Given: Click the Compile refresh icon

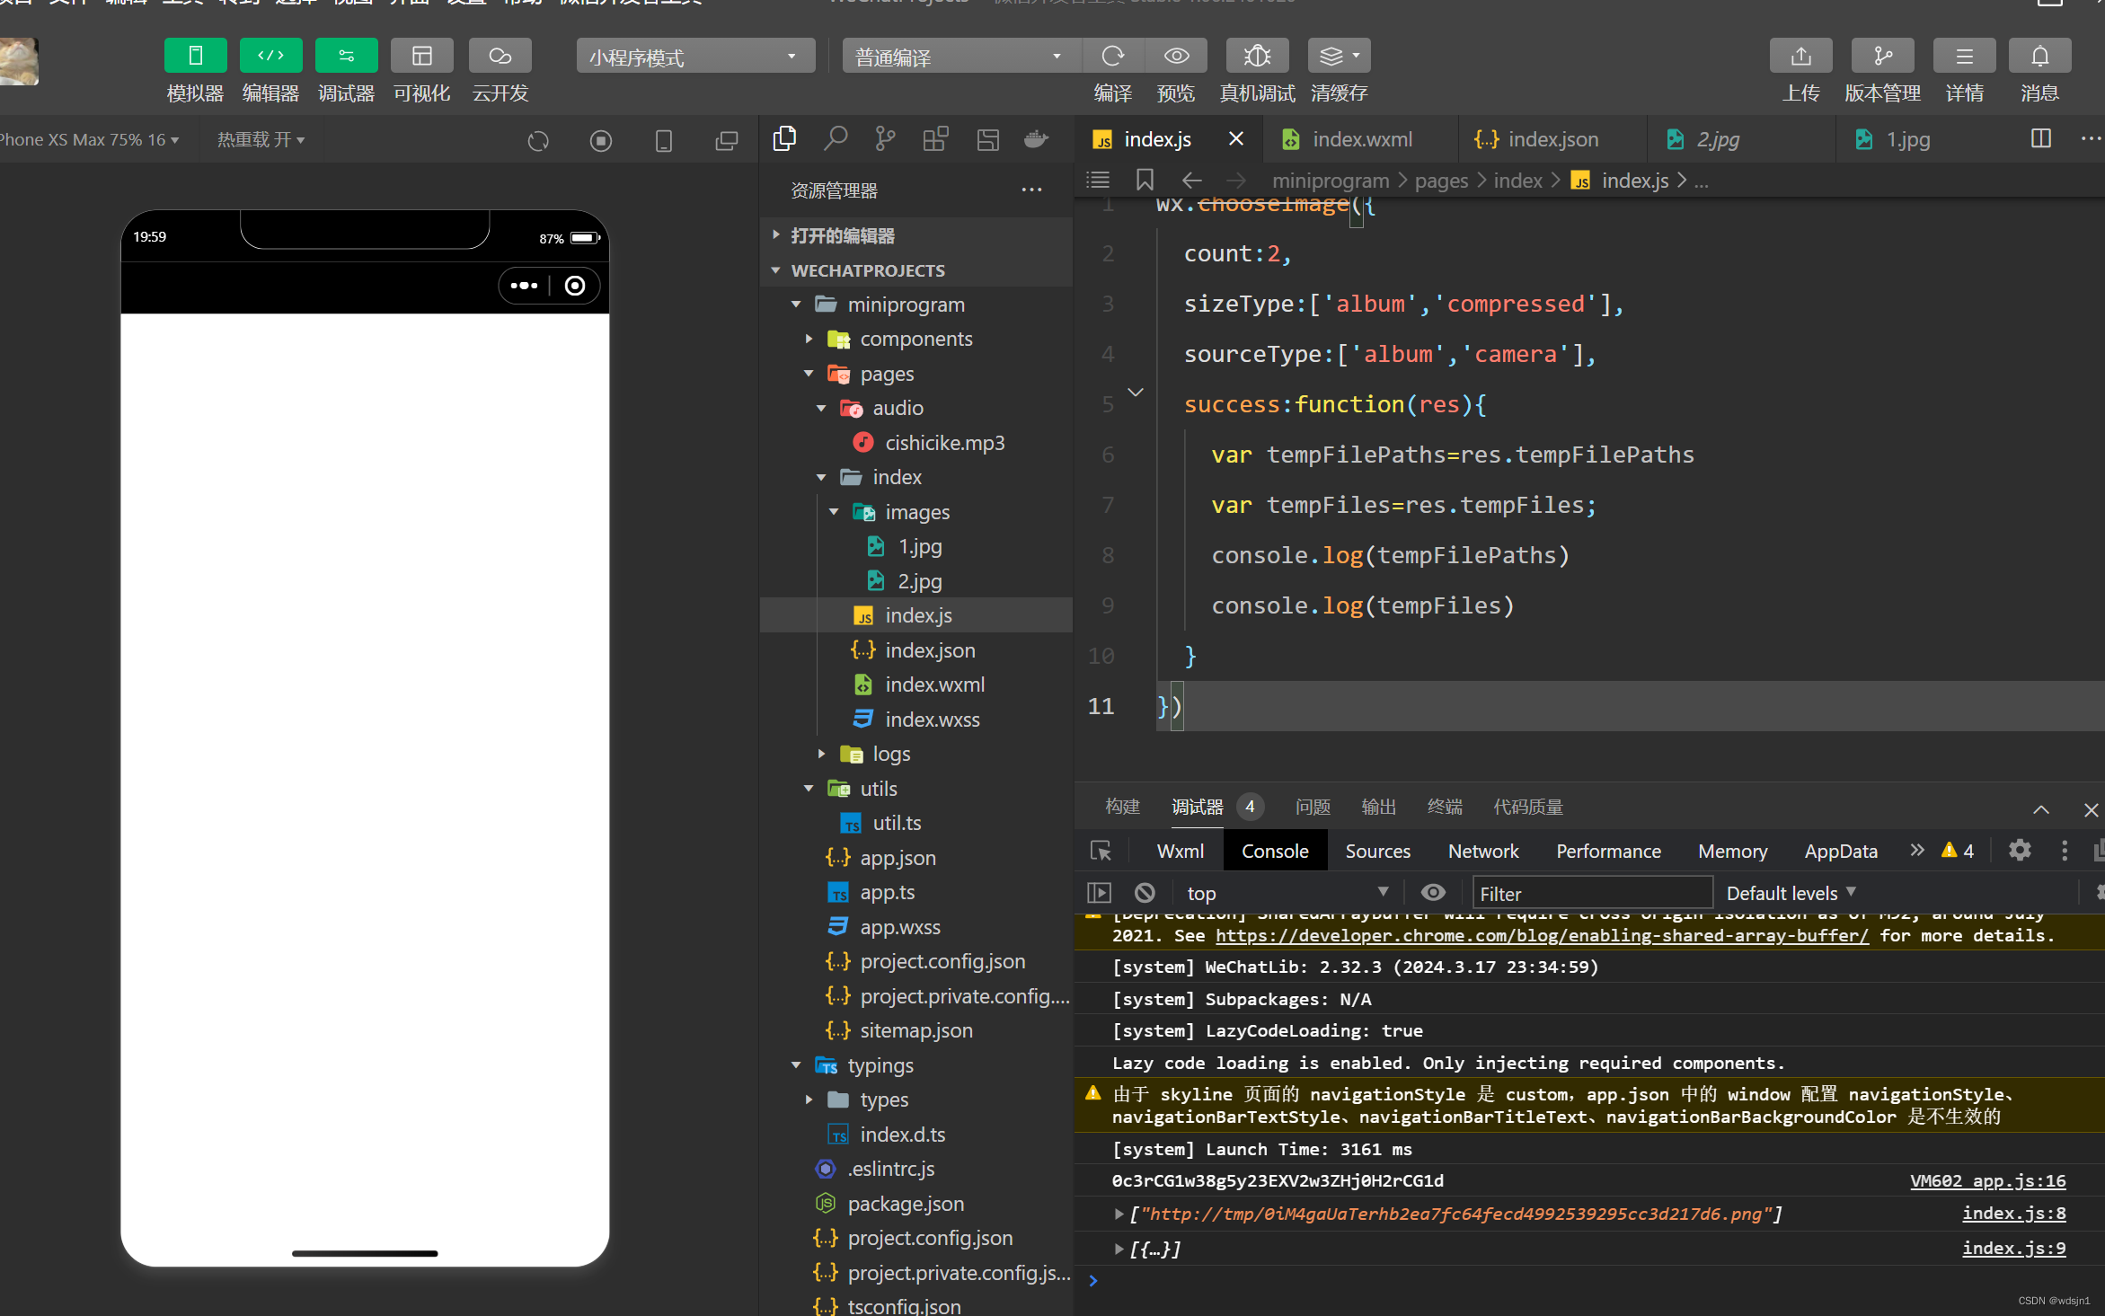Looking at the screenshot, I should pos(1112,56).
